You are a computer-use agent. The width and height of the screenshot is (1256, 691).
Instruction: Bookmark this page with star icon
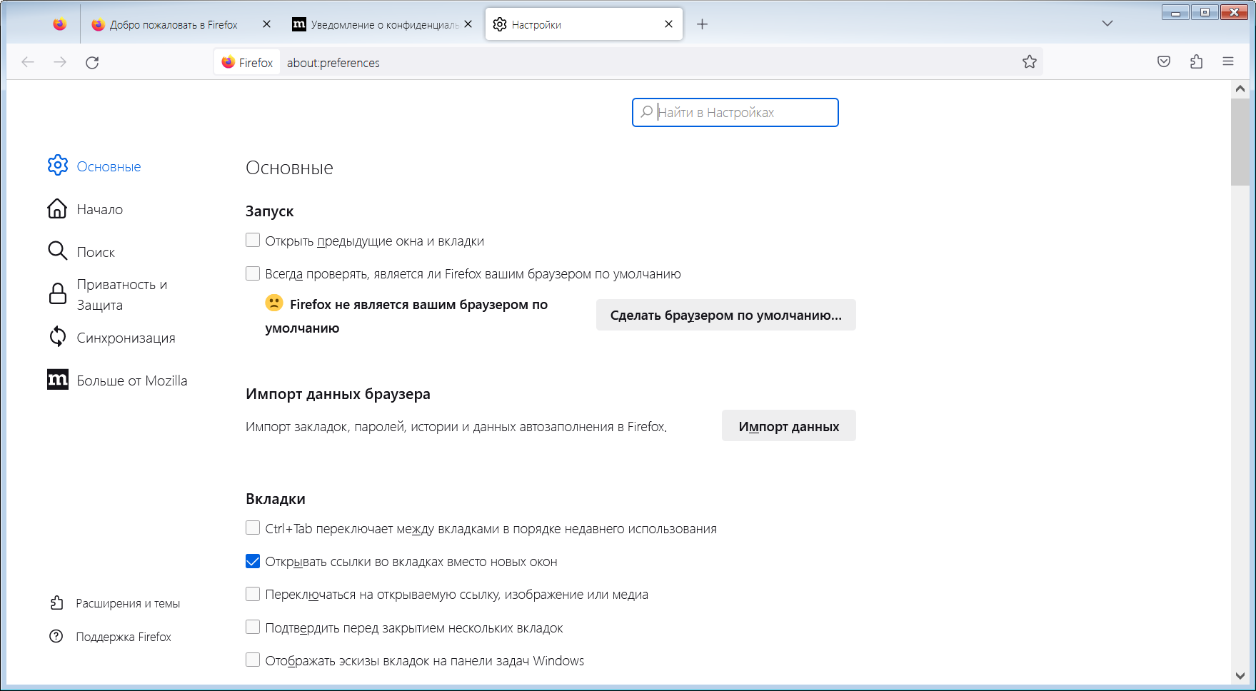[1029, 62]
